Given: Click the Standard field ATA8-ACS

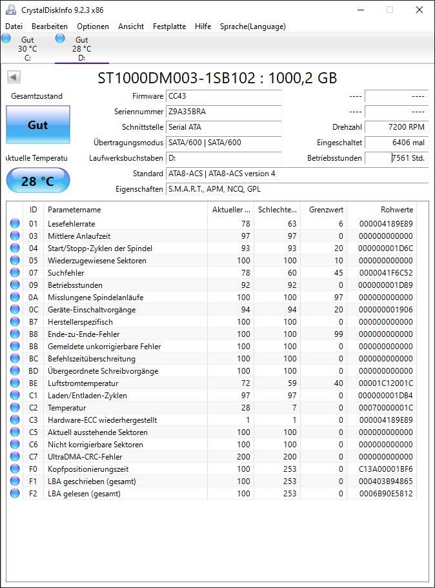Looking at the screenshot, I should click(x=297, y=173).
